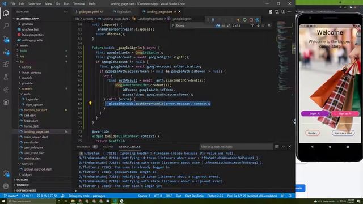This screenshot has height=204, width=363.
Task: Click the find widget search field
Action: (x=195, y=25)
